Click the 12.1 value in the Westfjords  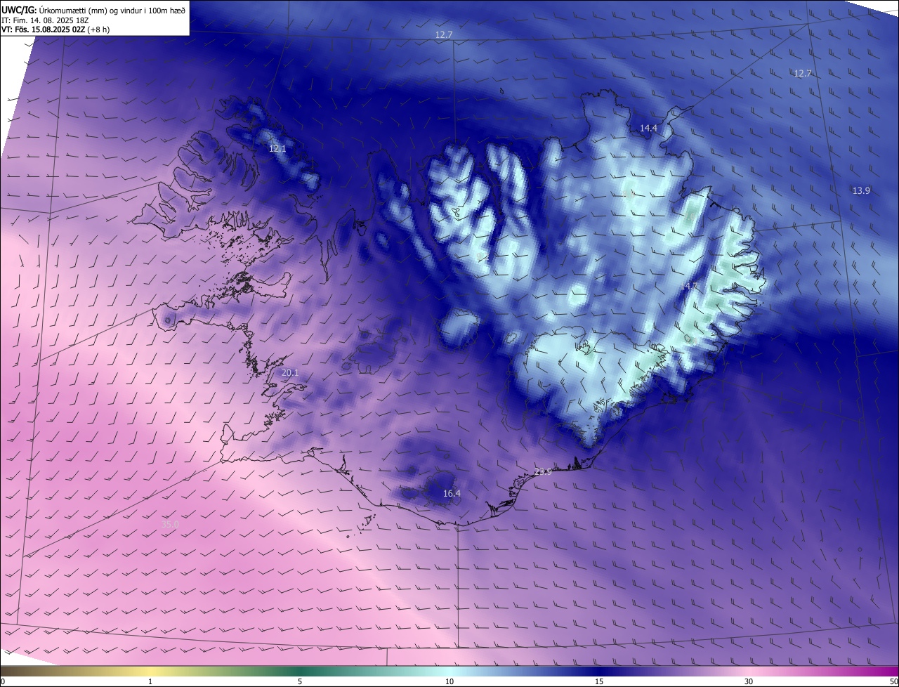coord(277,149)
